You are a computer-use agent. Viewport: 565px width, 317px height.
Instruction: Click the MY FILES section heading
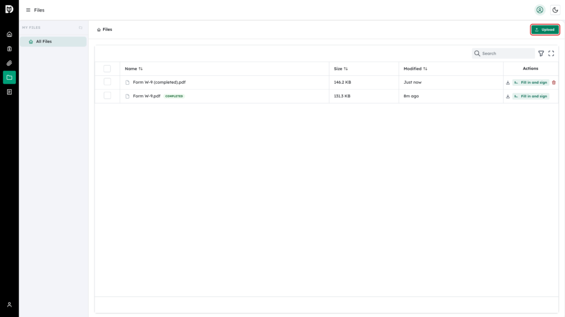pos(31,28)
